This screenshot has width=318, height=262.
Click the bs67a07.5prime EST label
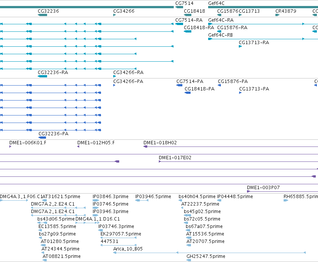coord(204,226)
